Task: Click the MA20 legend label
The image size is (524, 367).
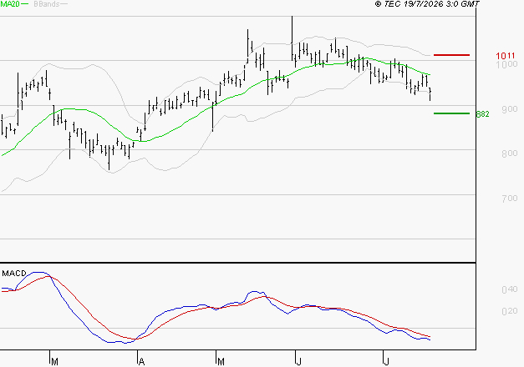Action: click(x=10, y=4)
